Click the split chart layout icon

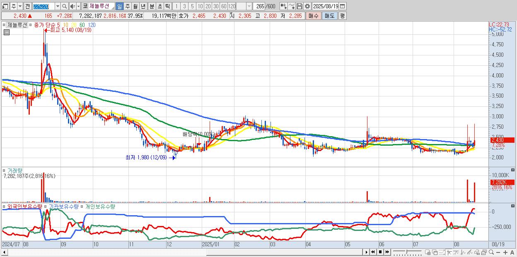(428, 252)
